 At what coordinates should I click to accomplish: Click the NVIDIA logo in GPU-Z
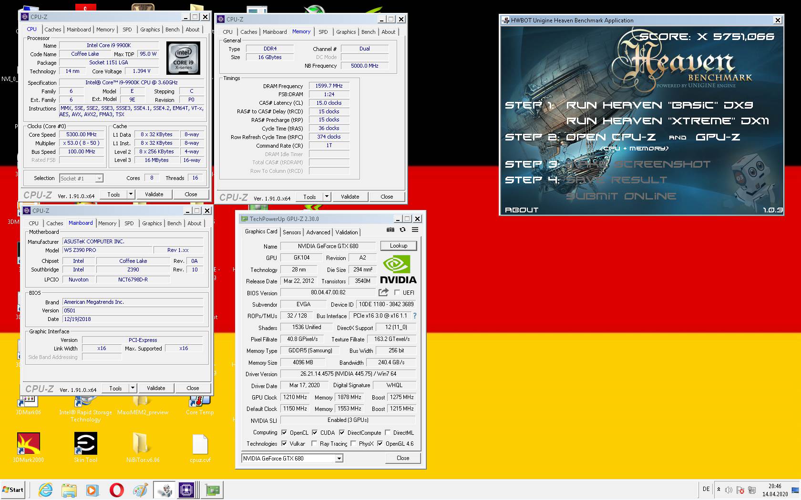coord(398,270)
